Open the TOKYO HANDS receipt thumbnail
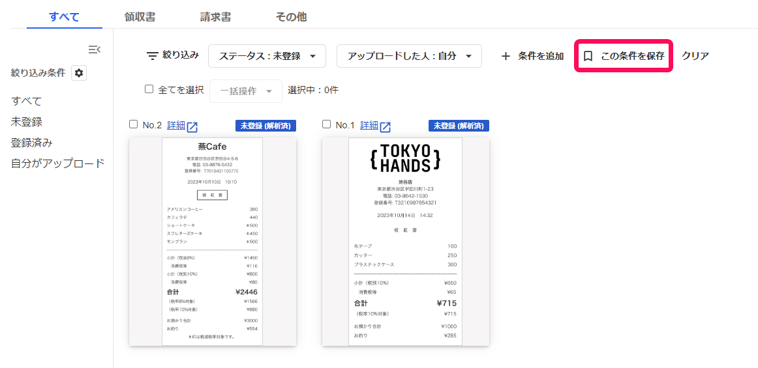 tap(405, 241)
